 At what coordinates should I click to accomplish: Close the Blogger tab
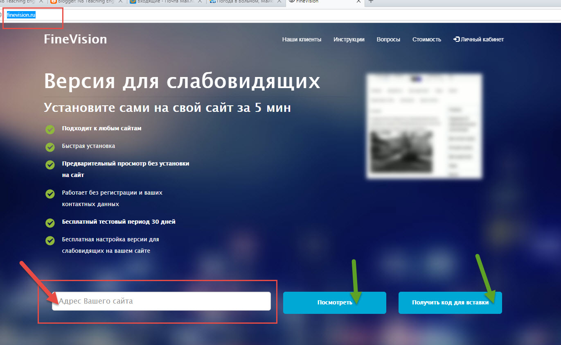pyautogui.click(x=121, y=2)
